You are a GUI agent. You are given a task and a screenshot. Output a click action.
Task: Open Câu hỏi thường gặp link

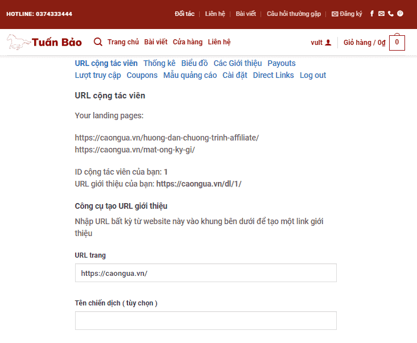tap(294, 14)
